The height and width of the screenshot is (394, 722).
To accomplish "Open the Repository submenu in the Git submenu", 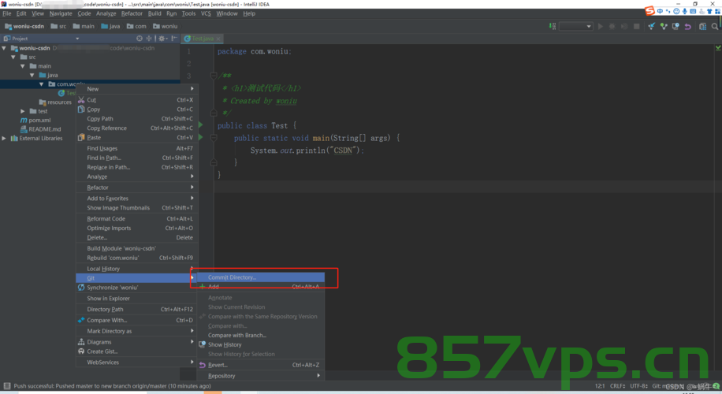I will click(261, 376).
